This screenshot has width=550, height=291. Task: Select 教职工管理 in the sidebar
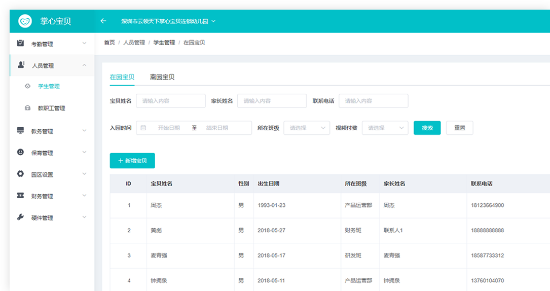[51, 108]
